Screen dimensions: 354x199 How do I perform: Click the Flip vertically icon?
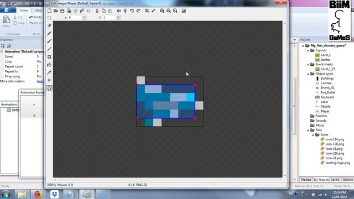click(x=125, y=11)
